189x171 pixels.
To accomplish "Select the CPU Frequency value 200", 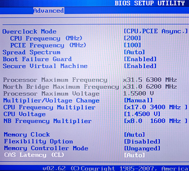I will [x=132, y=38].
